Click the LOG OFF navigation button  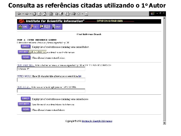[57, 27]
